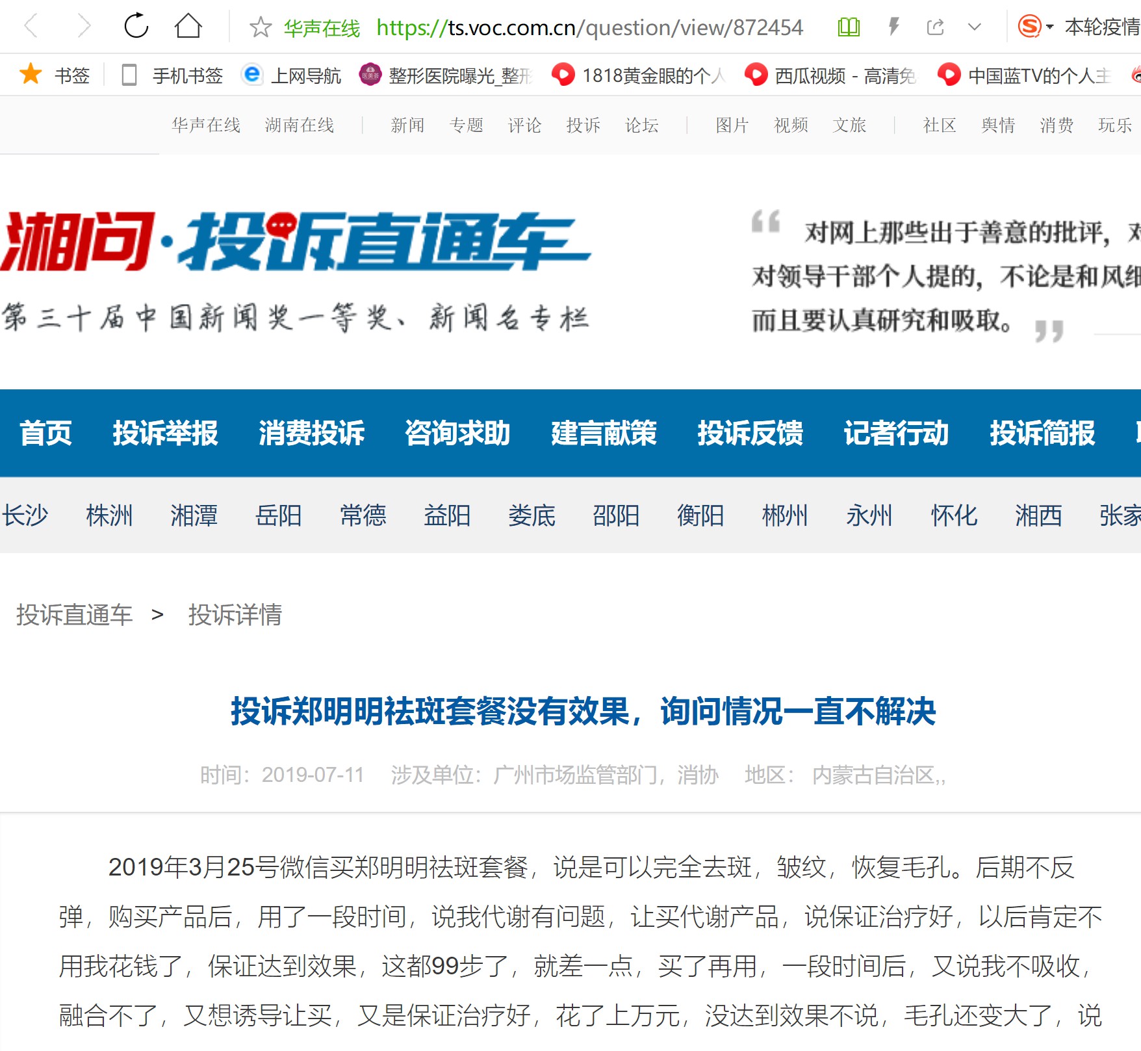Screen dimensions: 1141x1051
Task: Select 建言献策 in blue menu
Action: [604, 433]
